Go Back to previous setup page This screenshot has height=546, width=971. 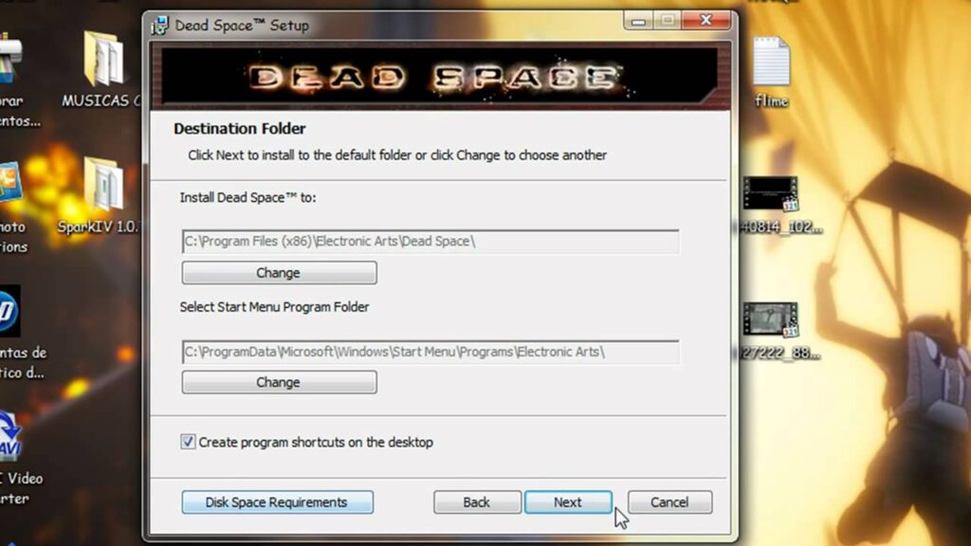(x=477, y=502)
